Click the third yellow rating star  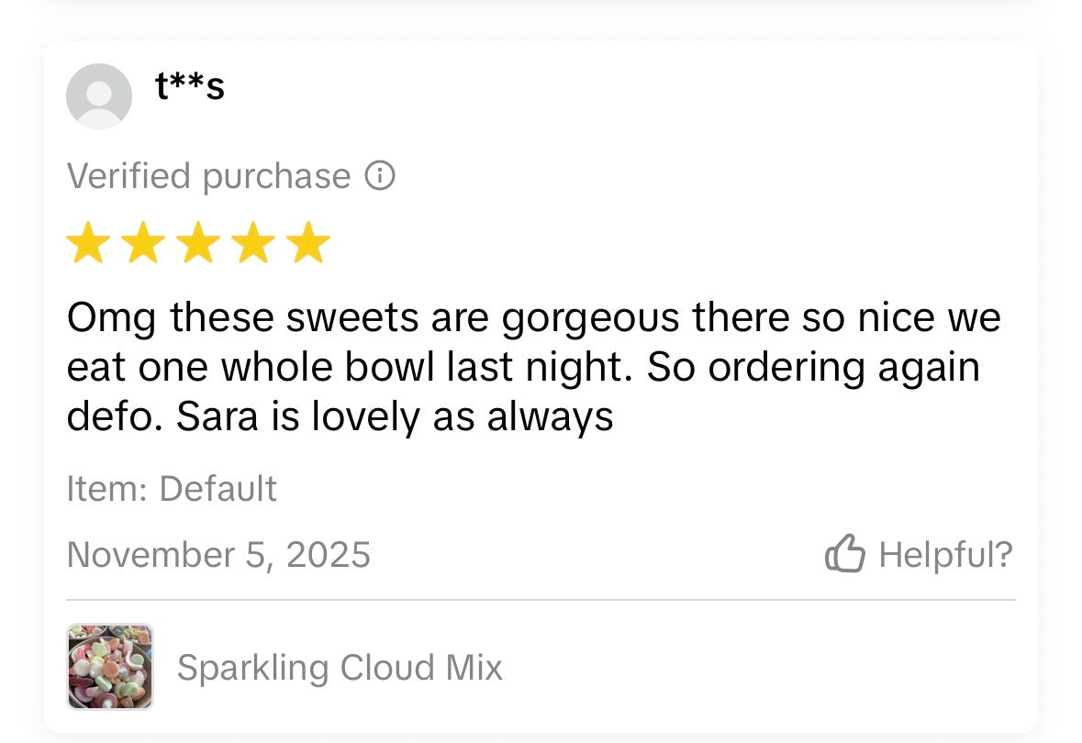tap(198, 243)
